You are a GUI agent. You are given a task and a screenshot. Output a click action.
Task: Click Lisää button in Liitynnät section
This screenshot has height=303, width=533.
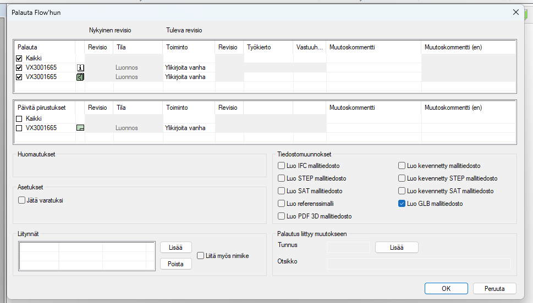[x=176, y=248]
